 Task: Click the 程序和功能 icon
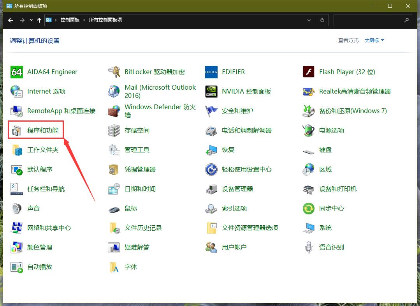tap(17, 131)
